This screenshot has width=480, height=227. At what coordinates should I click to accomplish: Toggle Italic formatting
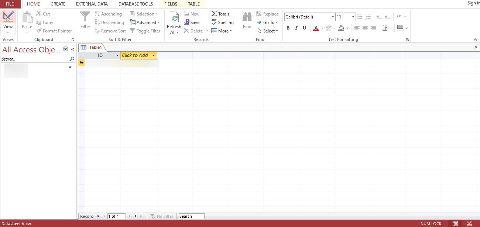(296, 28)
